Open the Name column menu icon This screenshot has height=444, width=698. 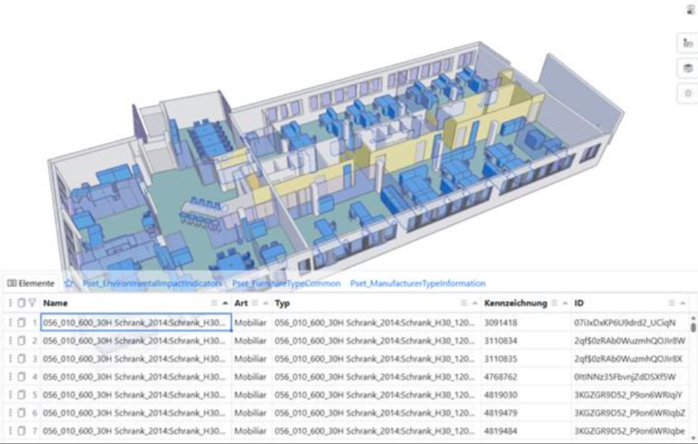(x=216, y=303)
